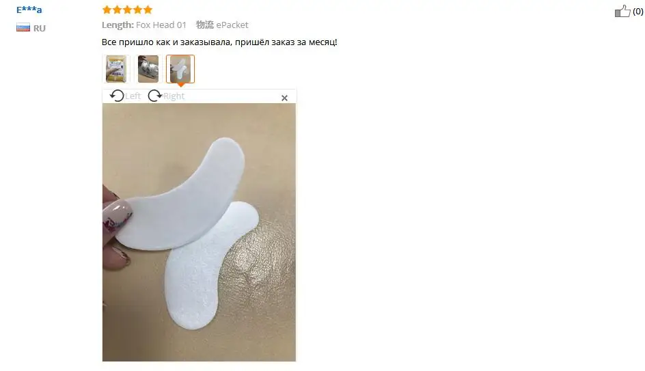
Task: Click the thumbs-up helpful icon
Action: [x=622, y=11]
